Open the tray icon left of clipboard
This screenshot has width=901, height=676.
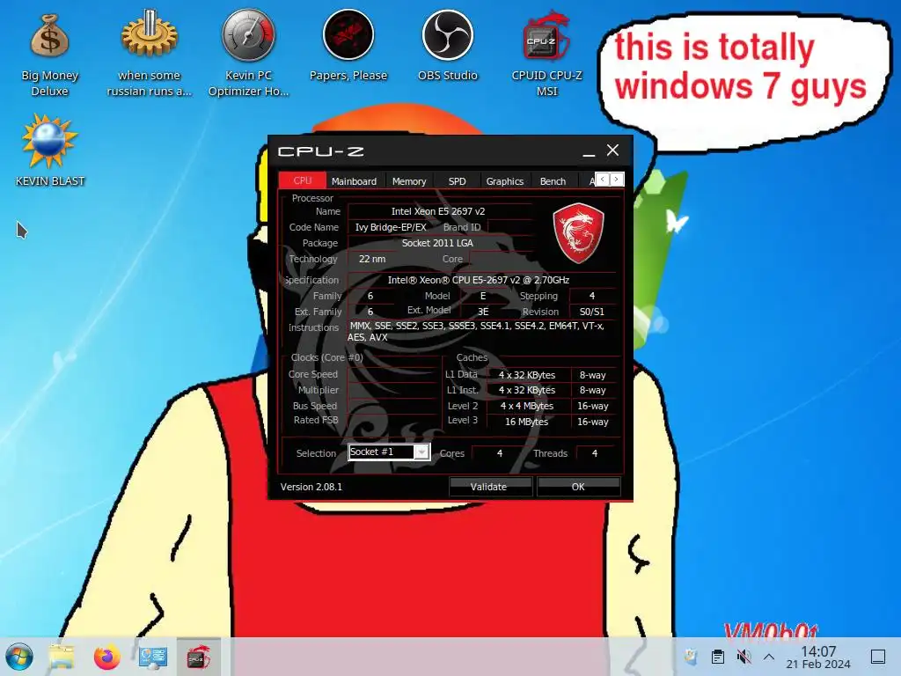click(692, 657)
